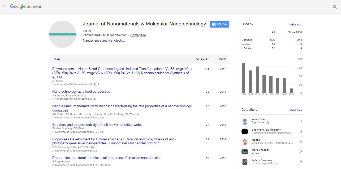Expand the Mark Chappell chevron arrow
Image resolution: width=341 pixels, height=169 pixels.
[x=301, y=151]
